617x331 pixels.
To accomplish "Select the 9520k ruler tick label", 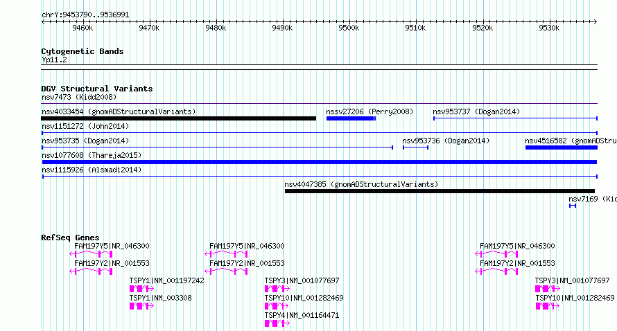I will coord(483,28).
